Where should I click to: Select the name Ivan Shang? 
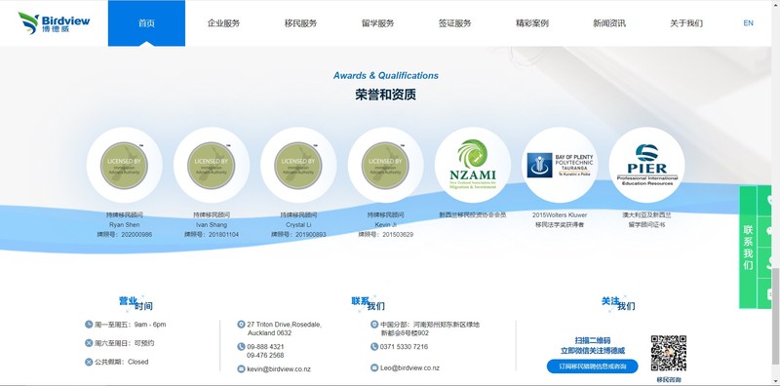click(212, 225)
